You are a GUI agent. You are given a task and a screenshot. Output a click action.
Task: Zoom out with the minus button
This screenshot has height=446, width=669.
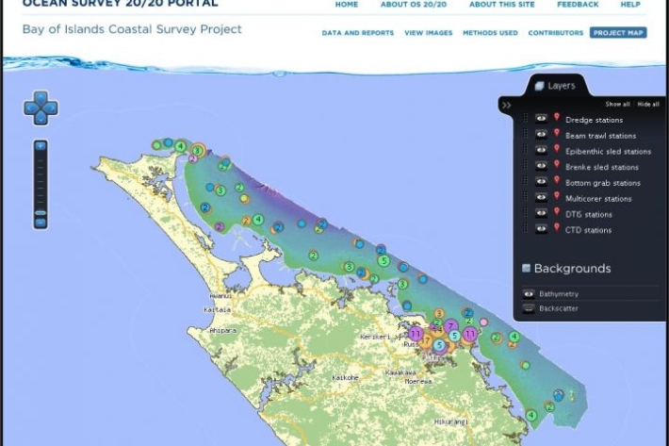point(41,223)
